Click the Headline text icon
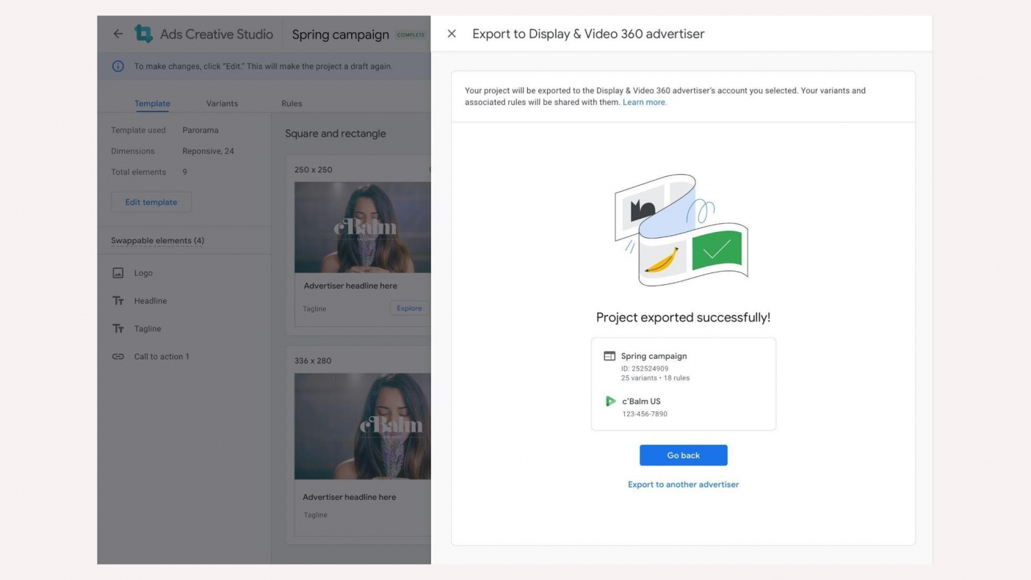Viewport: 1031px width, 580px height. click(118, 301)
